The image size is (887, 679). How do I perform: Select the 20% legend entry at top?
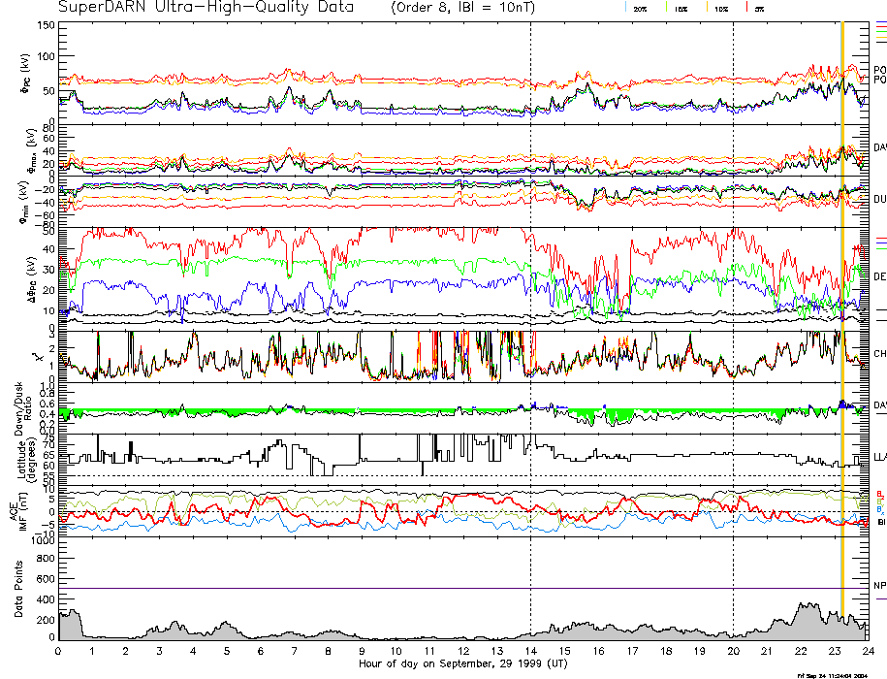click(x=640, y=8)
